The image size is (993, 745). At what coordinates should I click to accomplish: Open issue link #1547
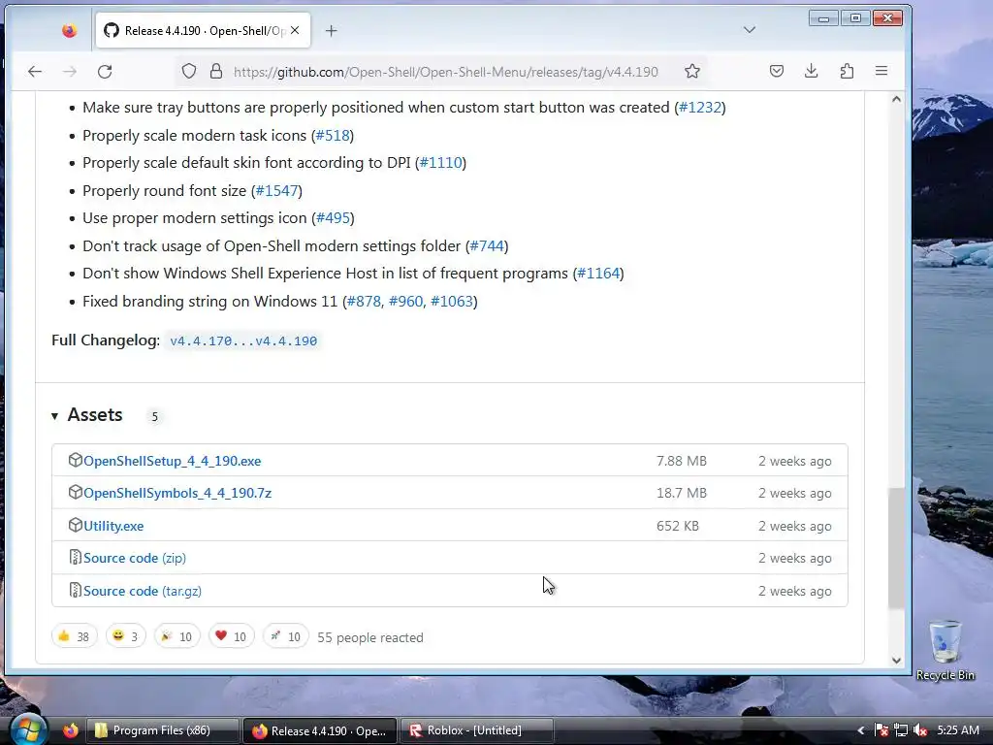pos(276,190)
